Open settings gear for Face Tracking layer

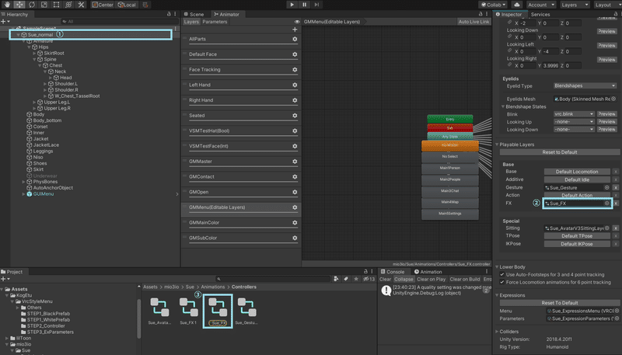click(x=295, y=69)
